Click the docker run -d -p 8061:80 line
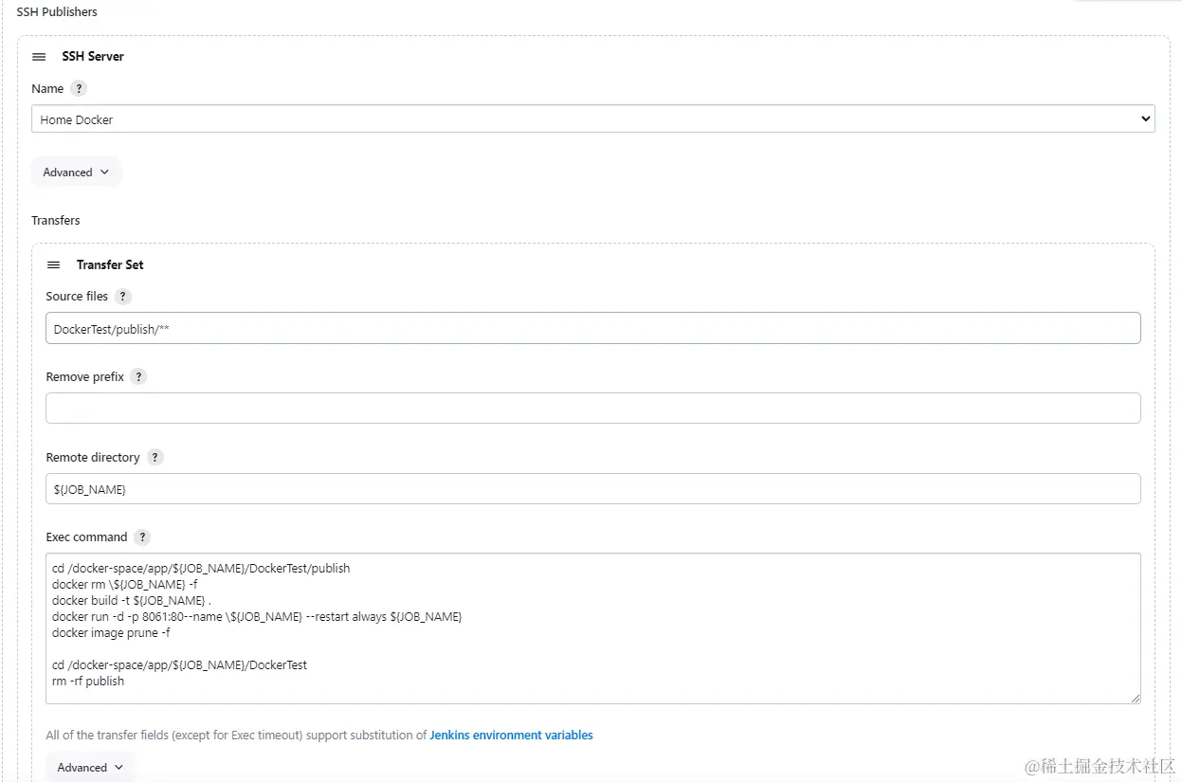Screen dimensions: 1182x782 (257, 616)
